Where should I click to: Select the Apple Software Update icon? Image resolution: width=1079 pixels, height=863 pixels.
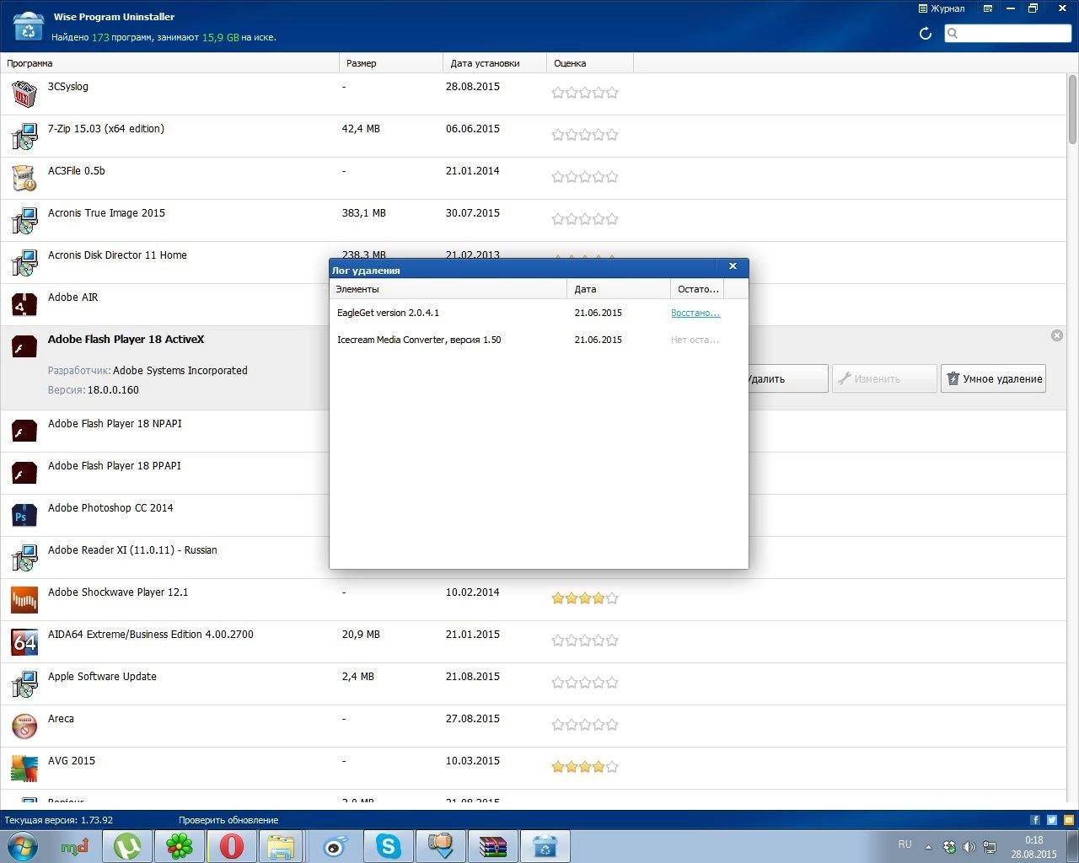24,683
